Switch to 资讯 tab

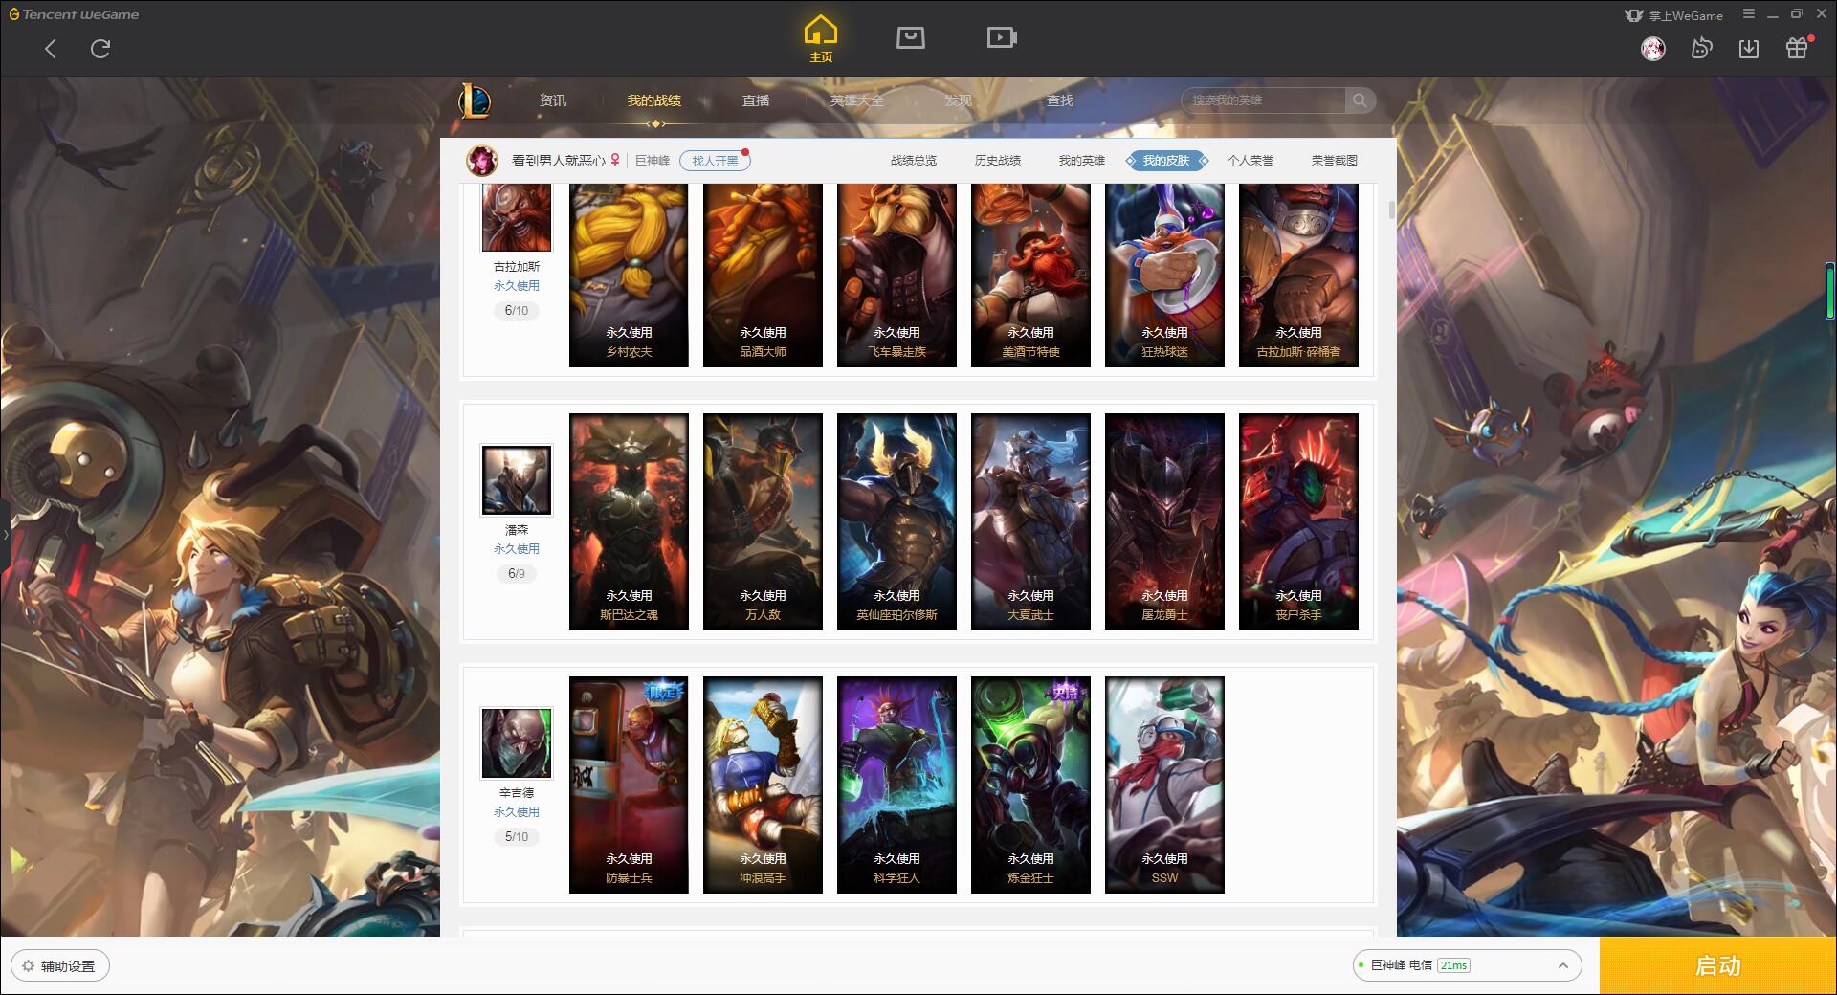point(553,100)
